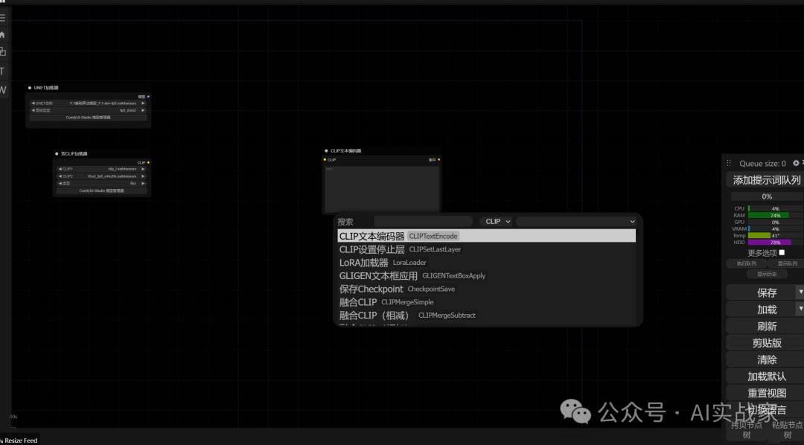804x445 pixels.
Task: Click the CLIP input socket on the text encoder node
Action: [325, 159]
